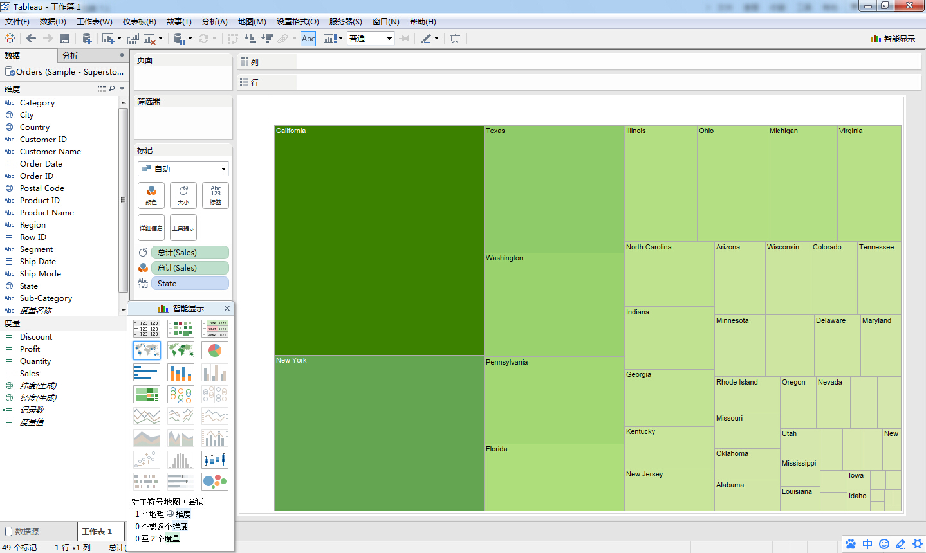Open 文件(F) menu
The width and height of the screenshot is (926, 553).
tap(17, 22)
